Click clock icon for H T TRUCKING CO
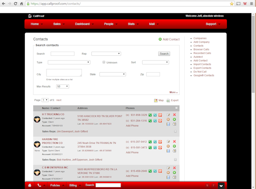 point(175,124)
